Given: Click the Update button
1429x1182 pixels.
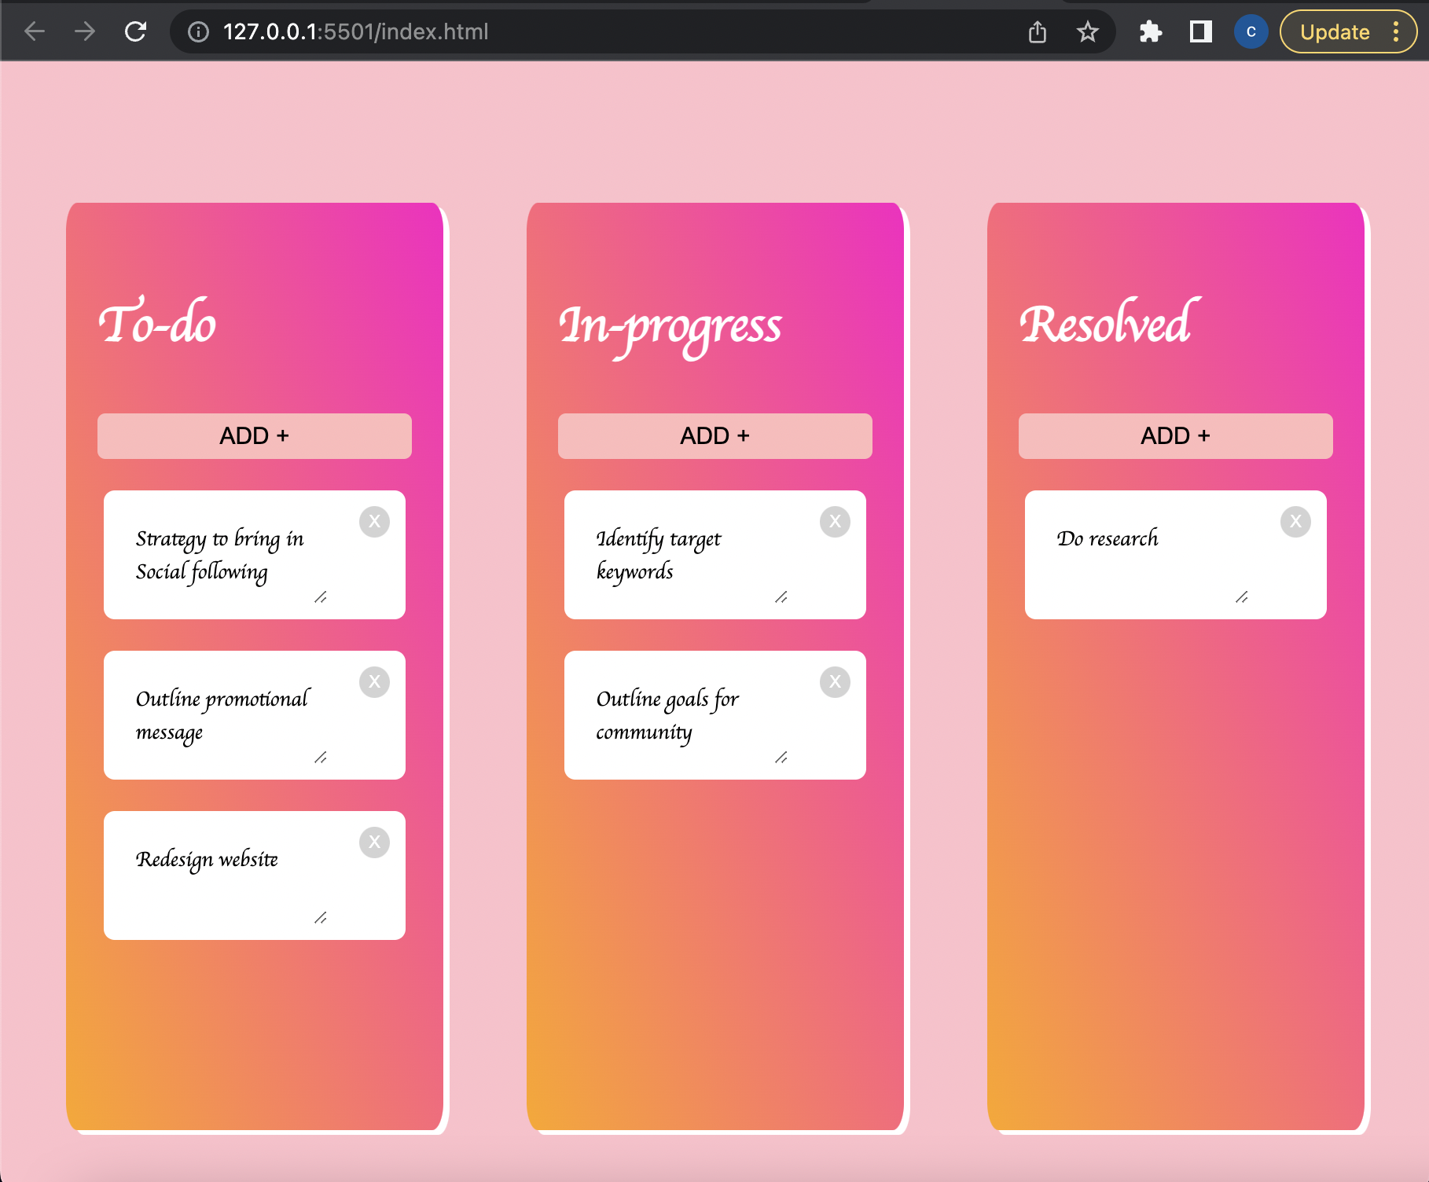Looking at the screenshot, I should 1337,31.
